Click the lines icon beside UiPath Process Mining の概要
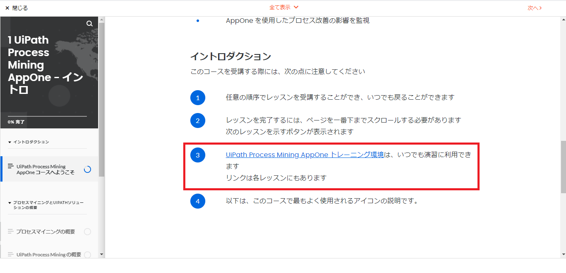 point(11,254)
